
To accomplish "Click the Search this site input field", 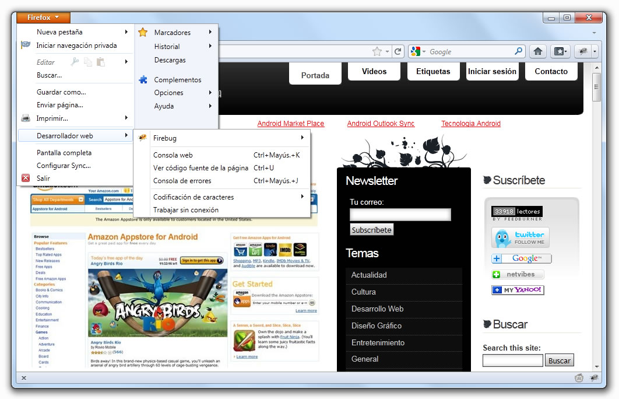I will pyautogui.click(x=513, y=360).
